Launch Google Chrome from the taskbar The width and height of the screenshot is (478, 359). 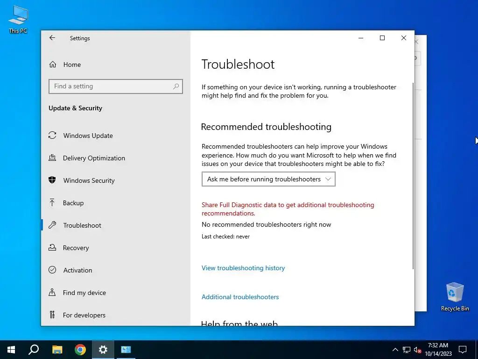coord(80,350)
